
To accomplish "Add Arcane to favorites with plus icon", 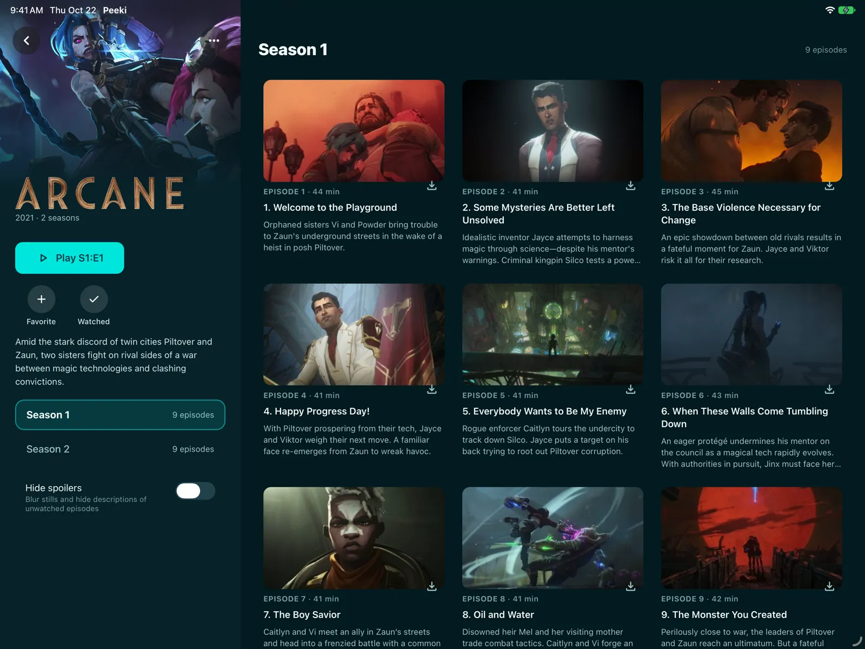I will coord(41,299).
